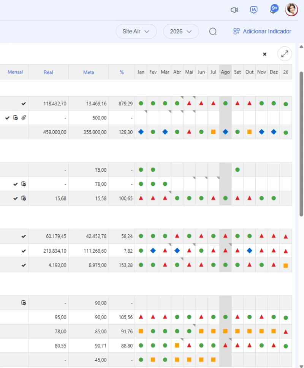304x368 pixels.
Task: Open the IA assistant chat icon
Action: pos(253,9)
